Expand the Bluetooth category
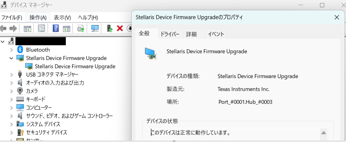 (11, 50)
